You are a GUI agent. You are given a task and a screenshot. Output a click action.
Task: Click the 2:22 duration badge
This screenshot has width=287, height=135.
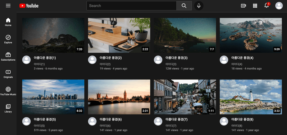coord(145,49)
